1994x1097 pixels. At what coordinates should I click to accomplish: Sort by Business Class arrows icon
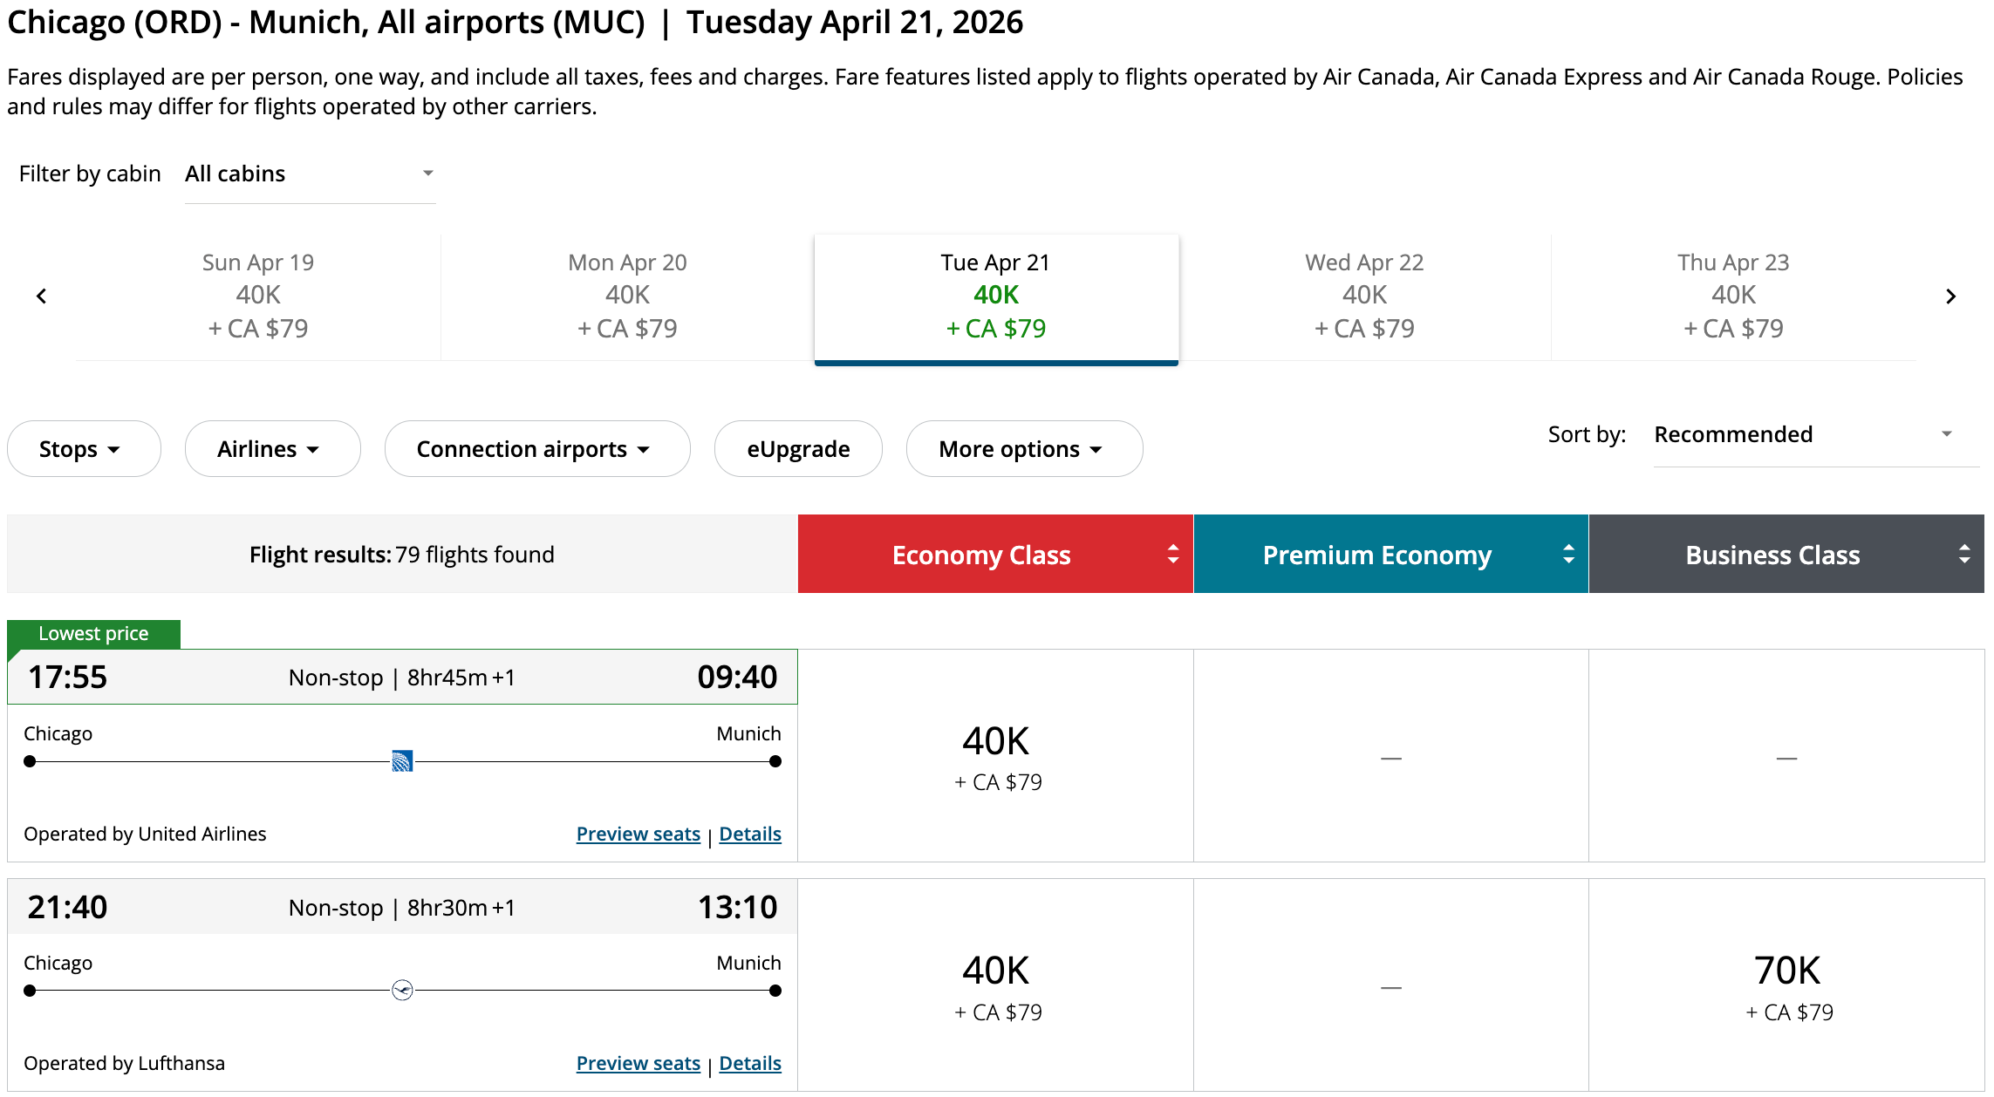[x=1963, y=555]
